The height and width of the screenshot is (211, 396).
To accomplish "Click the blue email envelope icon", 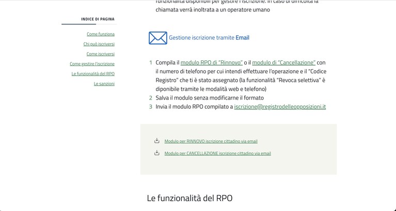I will pyautogui.click(x=158, y=38).
